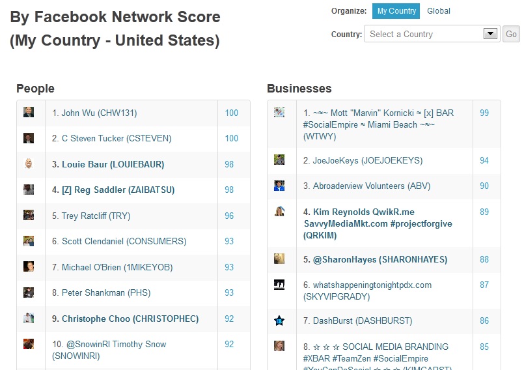Open DashBurst star logo icon
The image size is (524, 370).
(279, 320)
